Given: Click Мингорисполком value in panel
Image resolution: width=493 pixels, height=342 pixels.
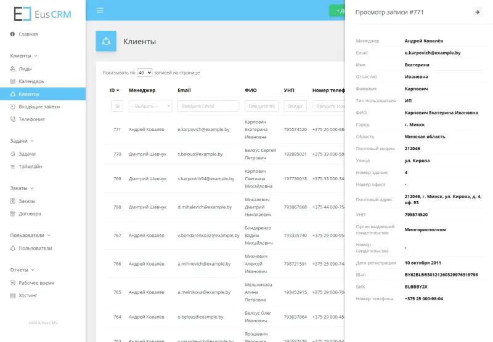Looking at the screenshot, I should [425, 229].
